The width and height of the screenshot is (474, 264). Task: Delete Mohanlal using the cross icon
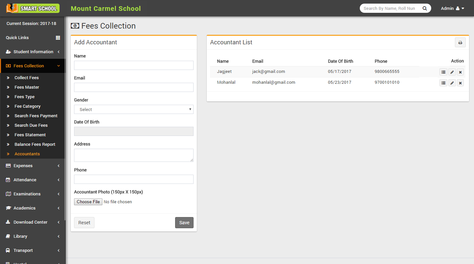coord(461,83)
